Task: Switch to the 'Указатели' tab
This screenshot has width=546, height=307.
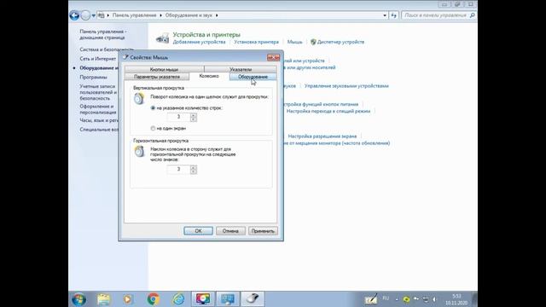Action: [x=241, y=69]
